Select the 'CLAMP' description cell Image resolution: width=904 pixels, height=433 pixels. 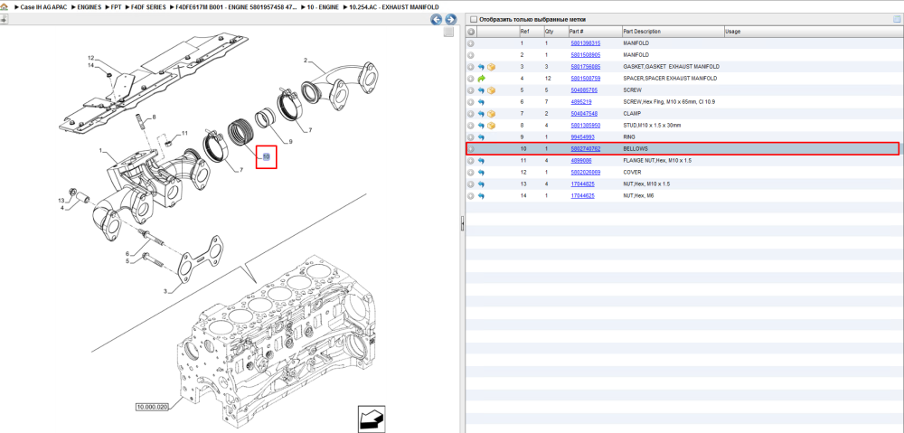[x=632, y=114]
